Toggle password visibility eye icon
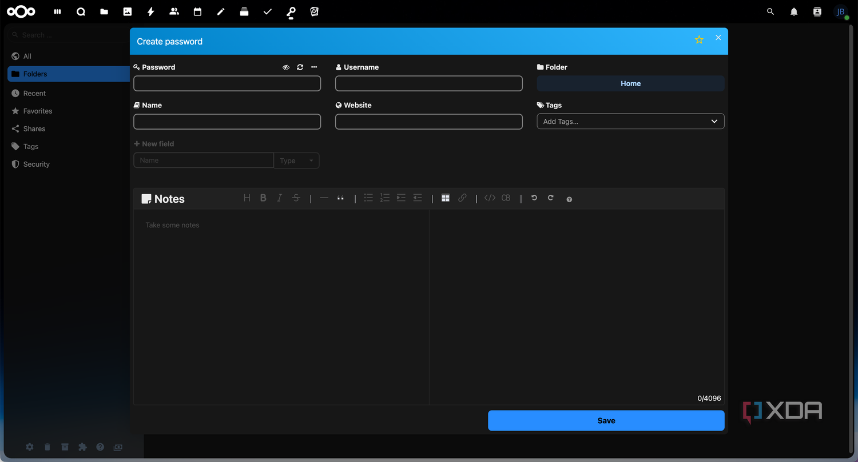The height and width of the screenshot is (462, 858). coord(286,67)
